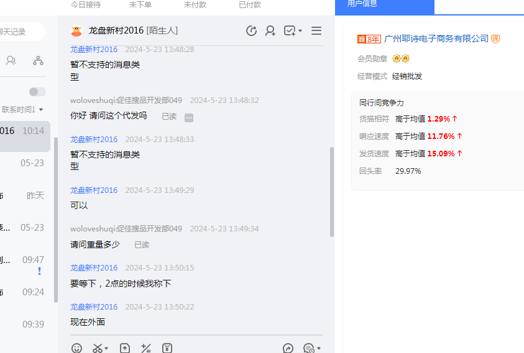
Task: Click the file upload icon
Action: [125, 348]
